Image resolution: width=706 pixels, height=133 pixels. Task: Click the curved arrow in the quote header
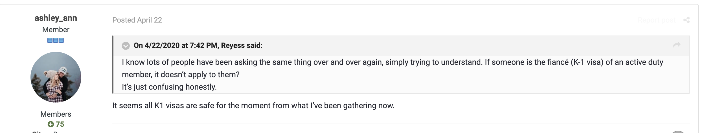(x=677, y=45)
